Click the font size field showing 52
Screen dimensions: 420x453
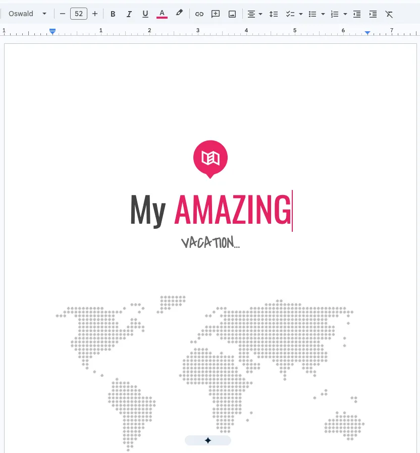tap(79, 14)
